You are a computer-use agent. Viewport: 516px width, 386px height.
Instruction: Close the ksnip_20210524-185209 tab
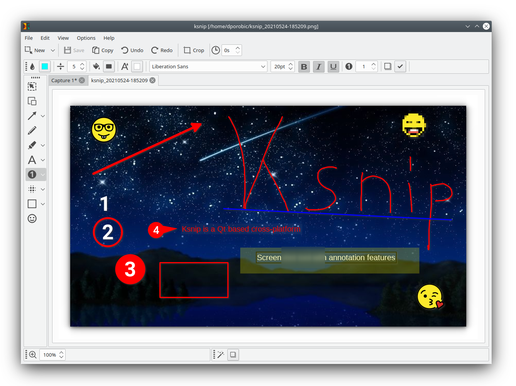click(152, 80)
